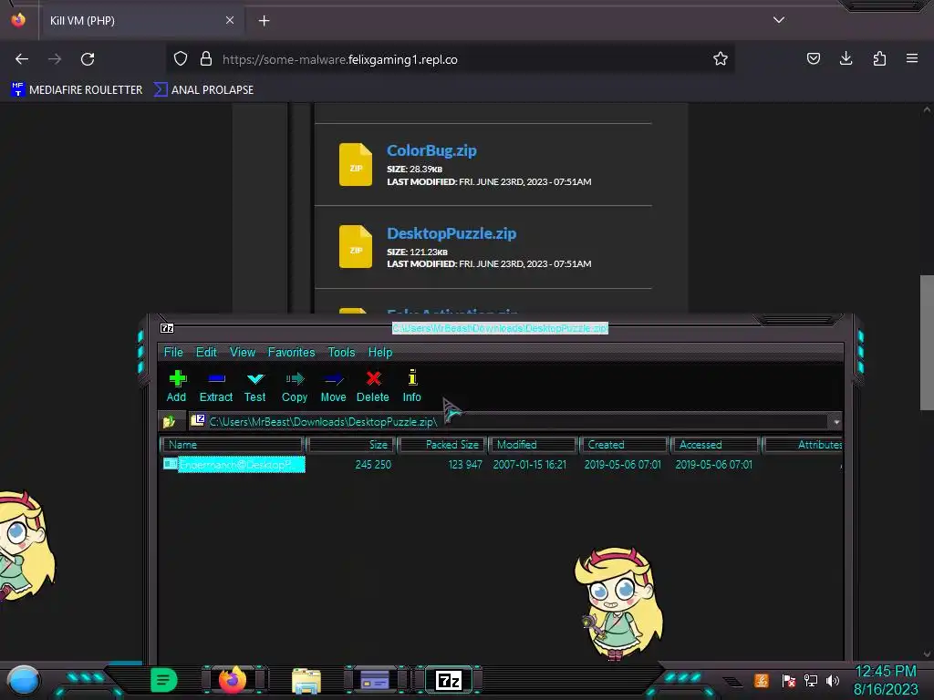Select the Kill VM (PHP) tab
The height and width of the screenshot is (700, 934).
point(141,20)
